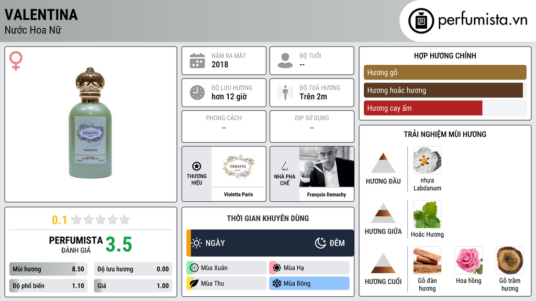Click the sillage icon beside Độ toả hương

pyautogui.click(x=285, y=92)
